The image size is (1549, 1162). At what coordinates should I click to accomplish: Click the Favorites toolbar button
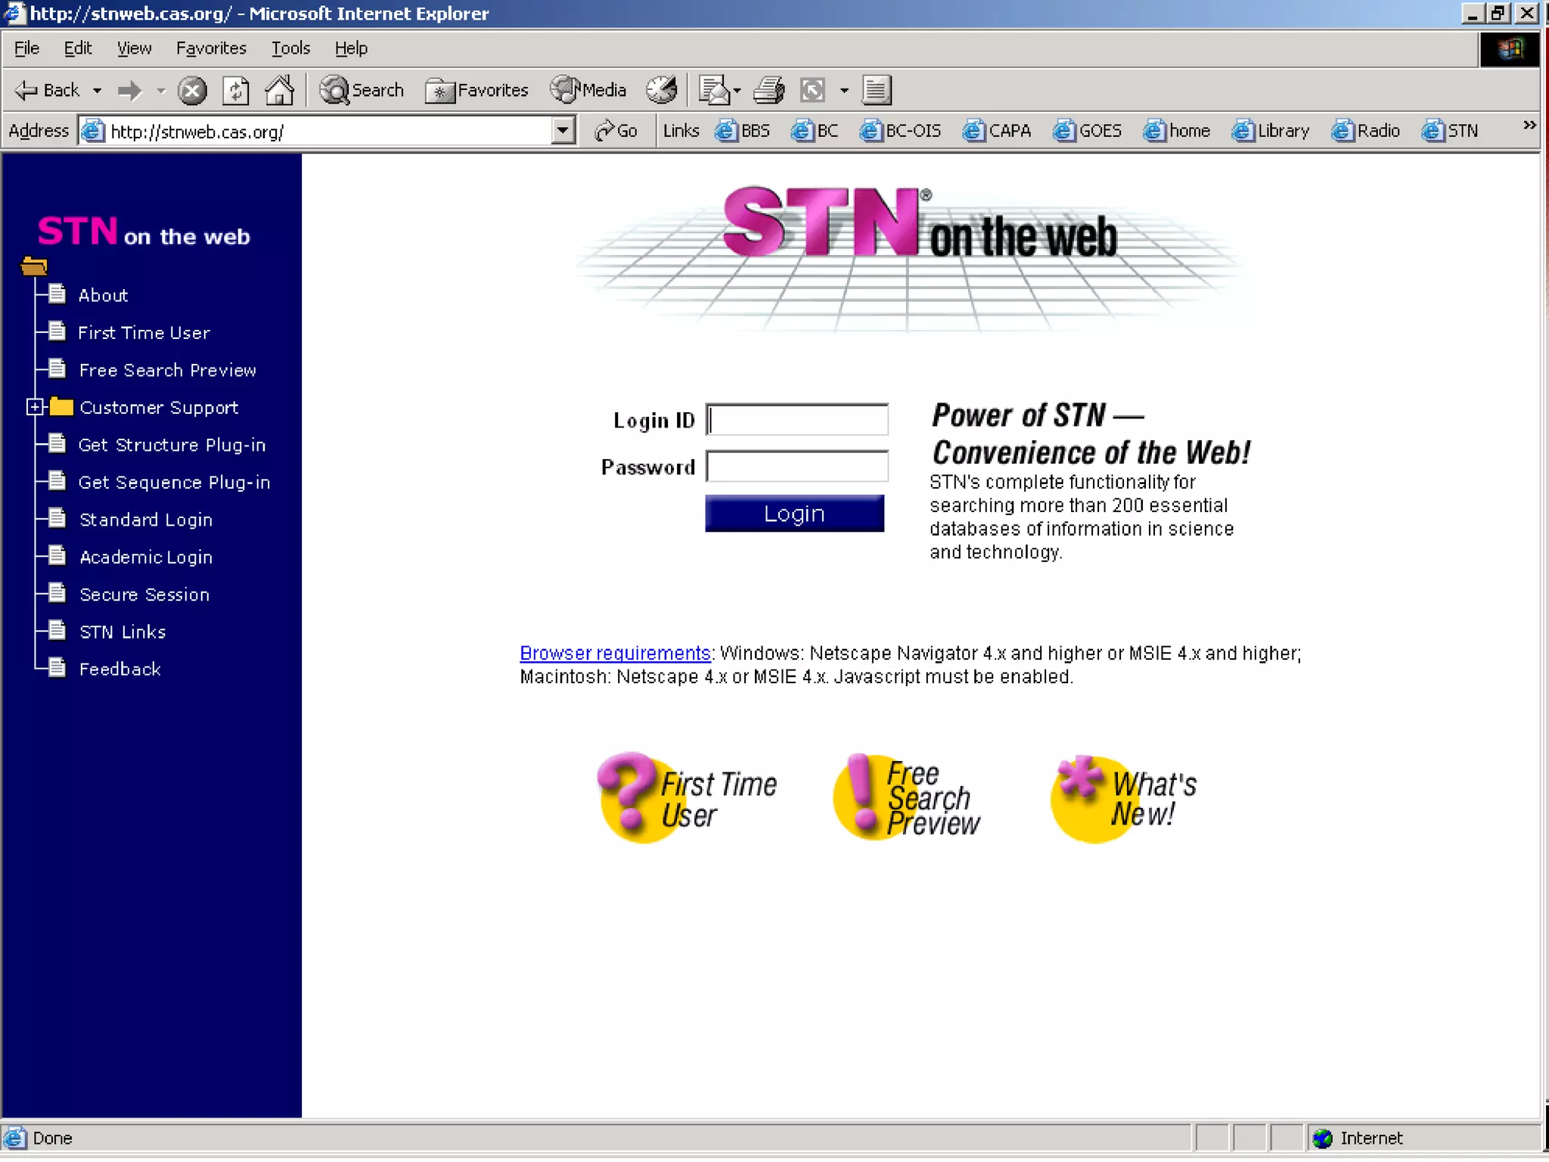point(477,91)
